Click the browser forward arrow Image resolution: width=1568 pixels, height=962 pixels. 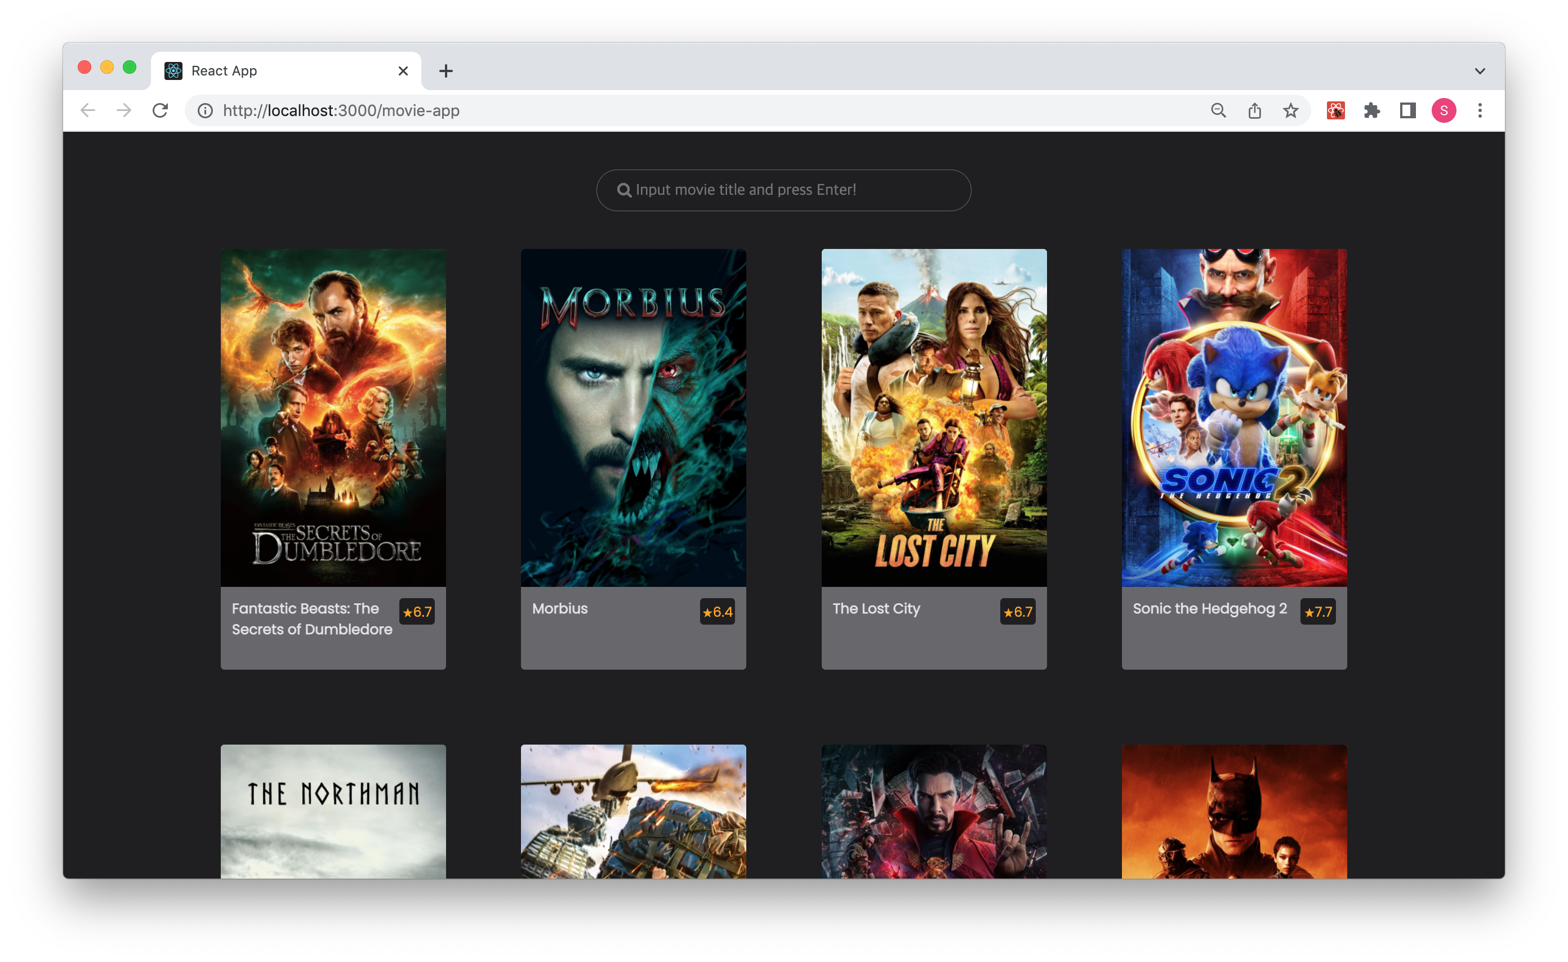[x=123, y=111]
